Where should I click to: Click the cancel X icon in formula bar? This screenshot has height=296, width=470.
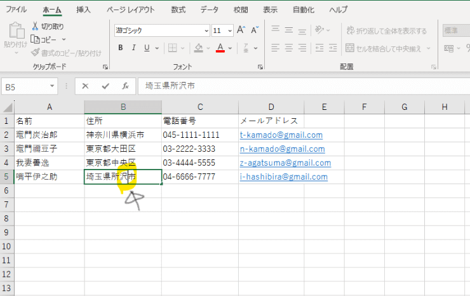[x=85, y=86]
